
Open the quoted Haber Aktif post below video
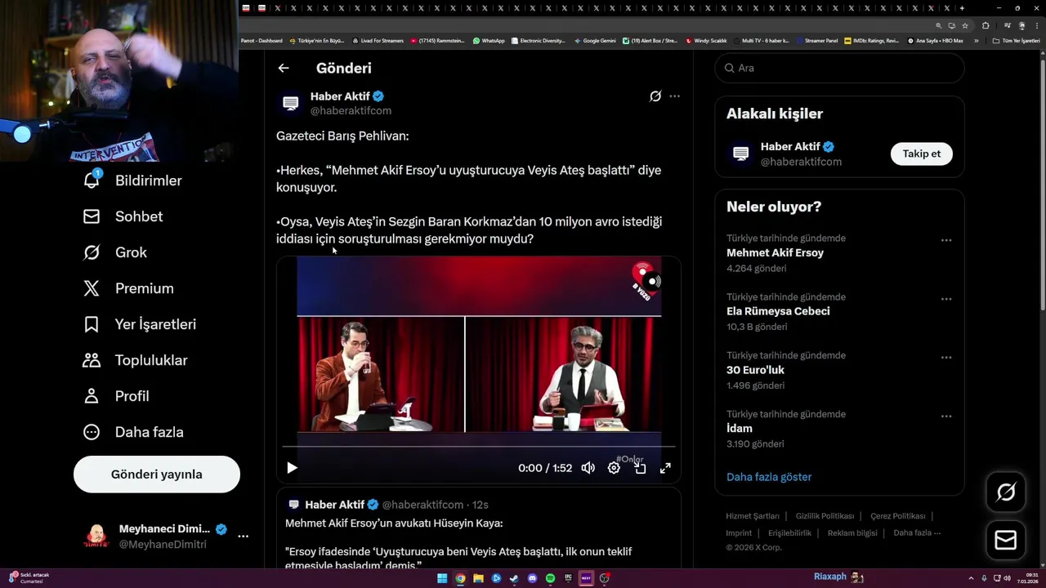479,530
